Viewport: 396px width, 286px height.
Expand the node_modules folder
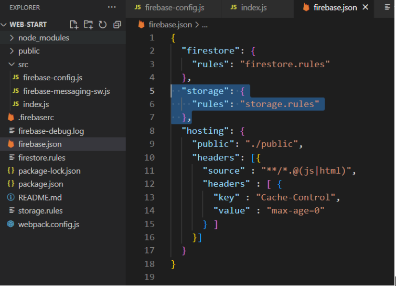(63, 38)
